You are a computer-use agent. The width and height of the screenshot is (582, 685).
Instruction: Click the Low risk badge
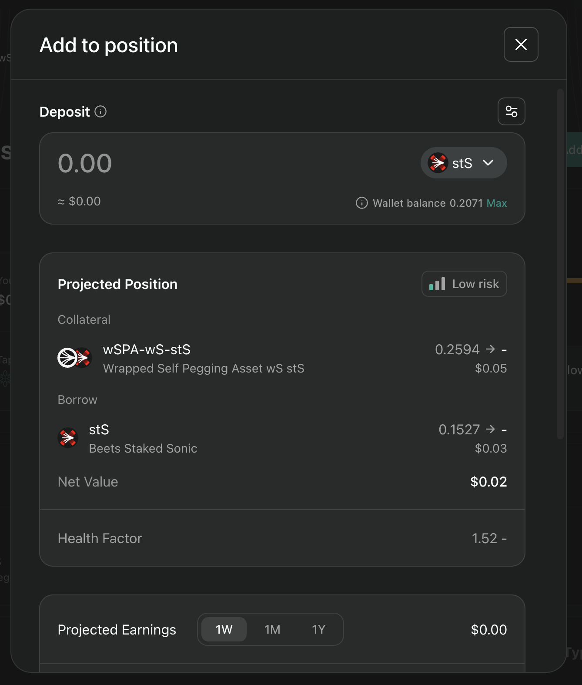pos(464,284)
